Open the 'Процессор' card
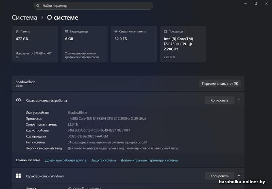 pos(183,44)
